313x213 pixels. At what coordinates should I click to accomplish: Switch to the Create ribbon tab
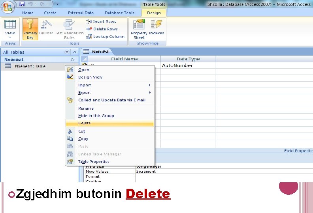[x=50, y=13]
